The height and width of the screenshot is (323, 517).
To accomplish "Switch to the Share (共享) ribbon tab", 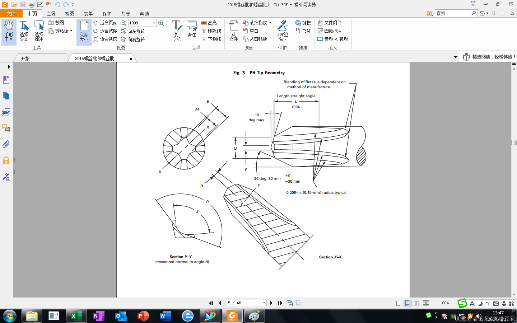I will (126, 14).
